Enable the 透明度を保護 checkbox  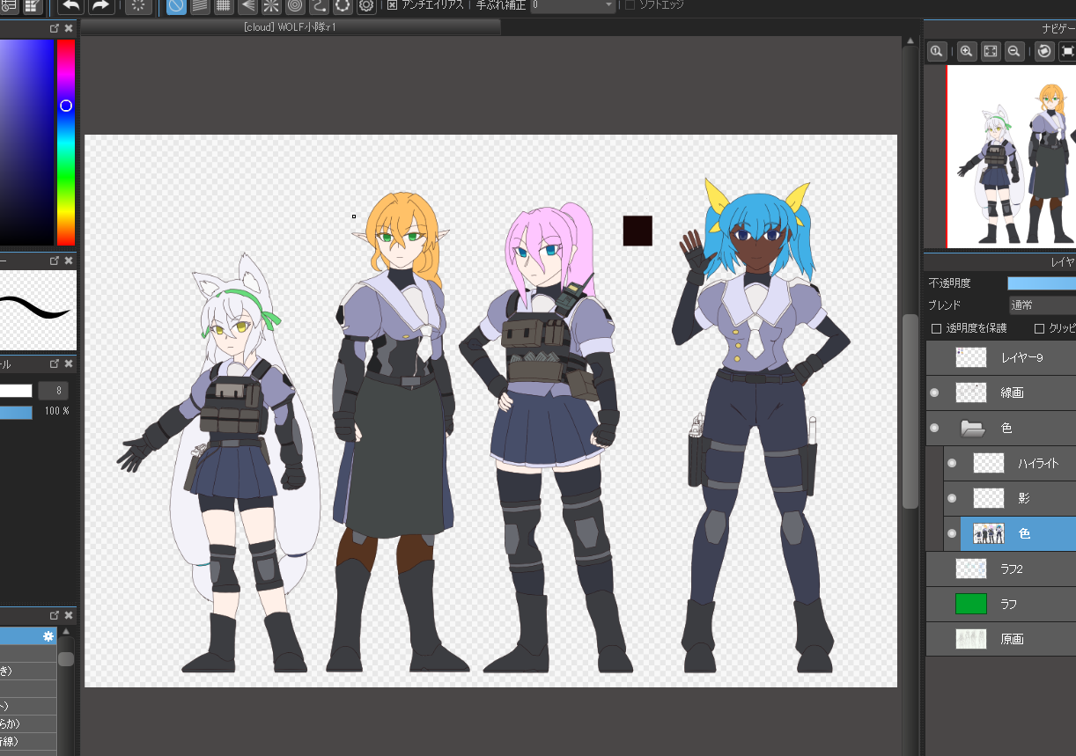click(x=937, y=328)
